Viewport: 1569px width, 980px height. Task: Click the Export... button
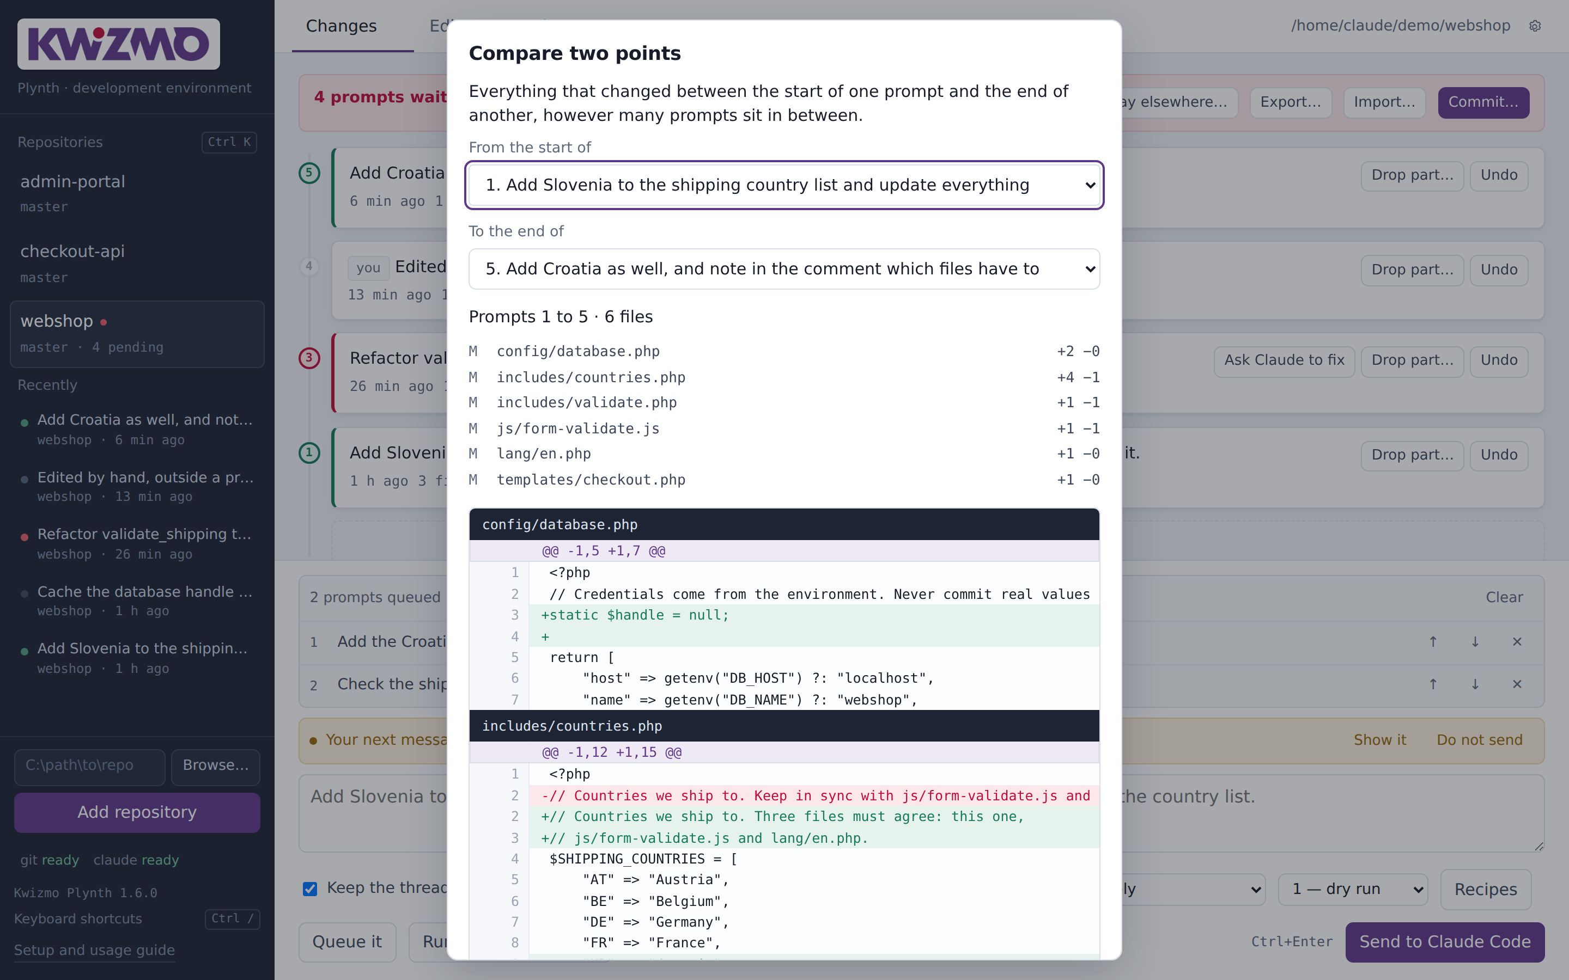(1290, 102)
